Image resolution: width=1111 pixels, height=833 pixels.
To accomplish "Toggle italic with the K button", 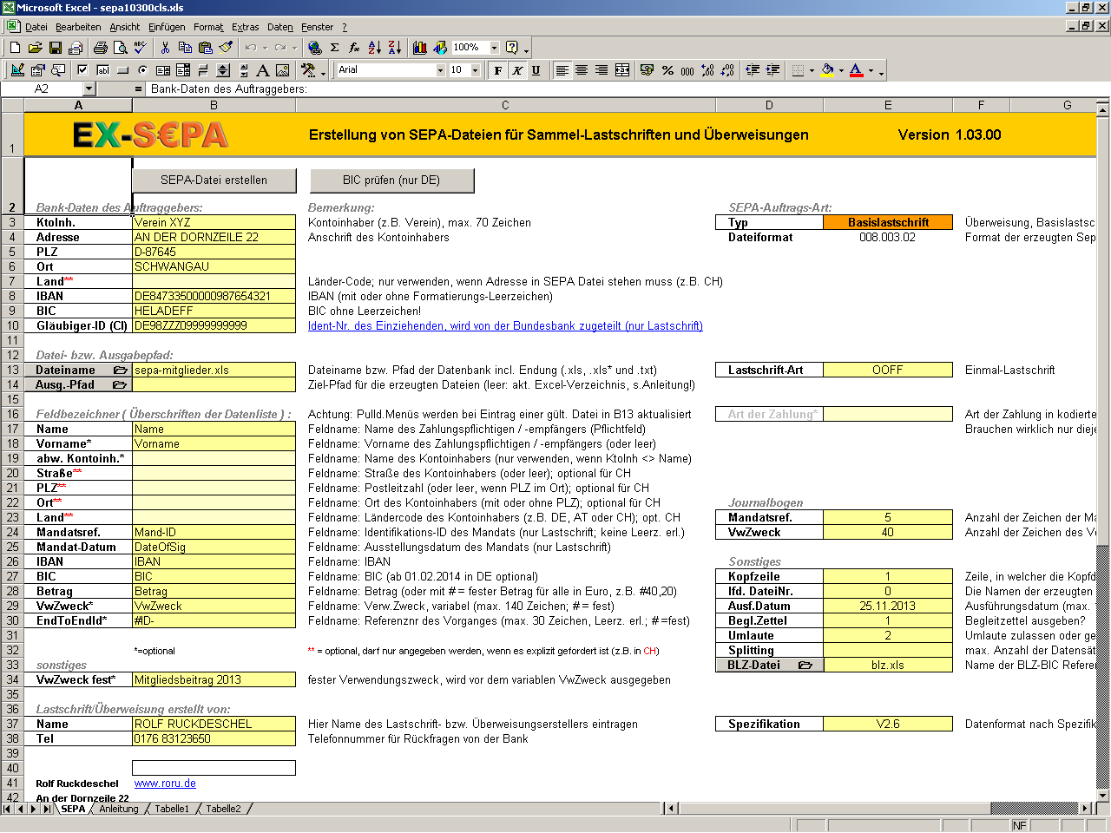I will tap(516, 70).
